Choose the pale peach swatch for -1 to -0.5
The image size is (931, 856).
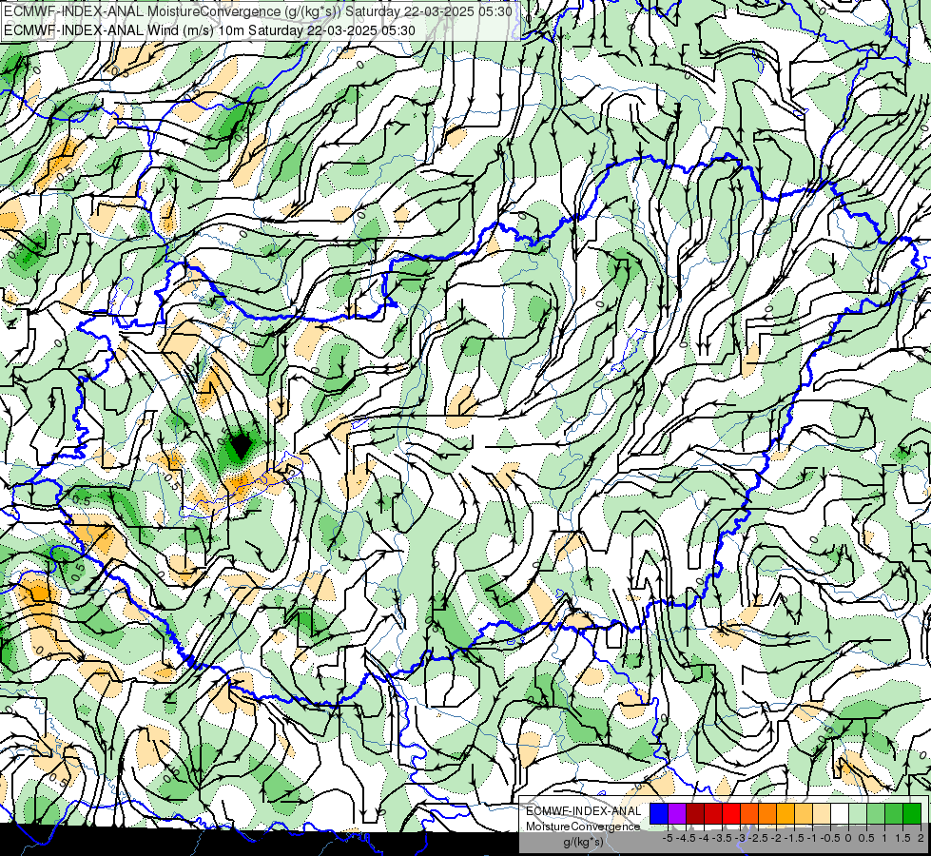822,813
